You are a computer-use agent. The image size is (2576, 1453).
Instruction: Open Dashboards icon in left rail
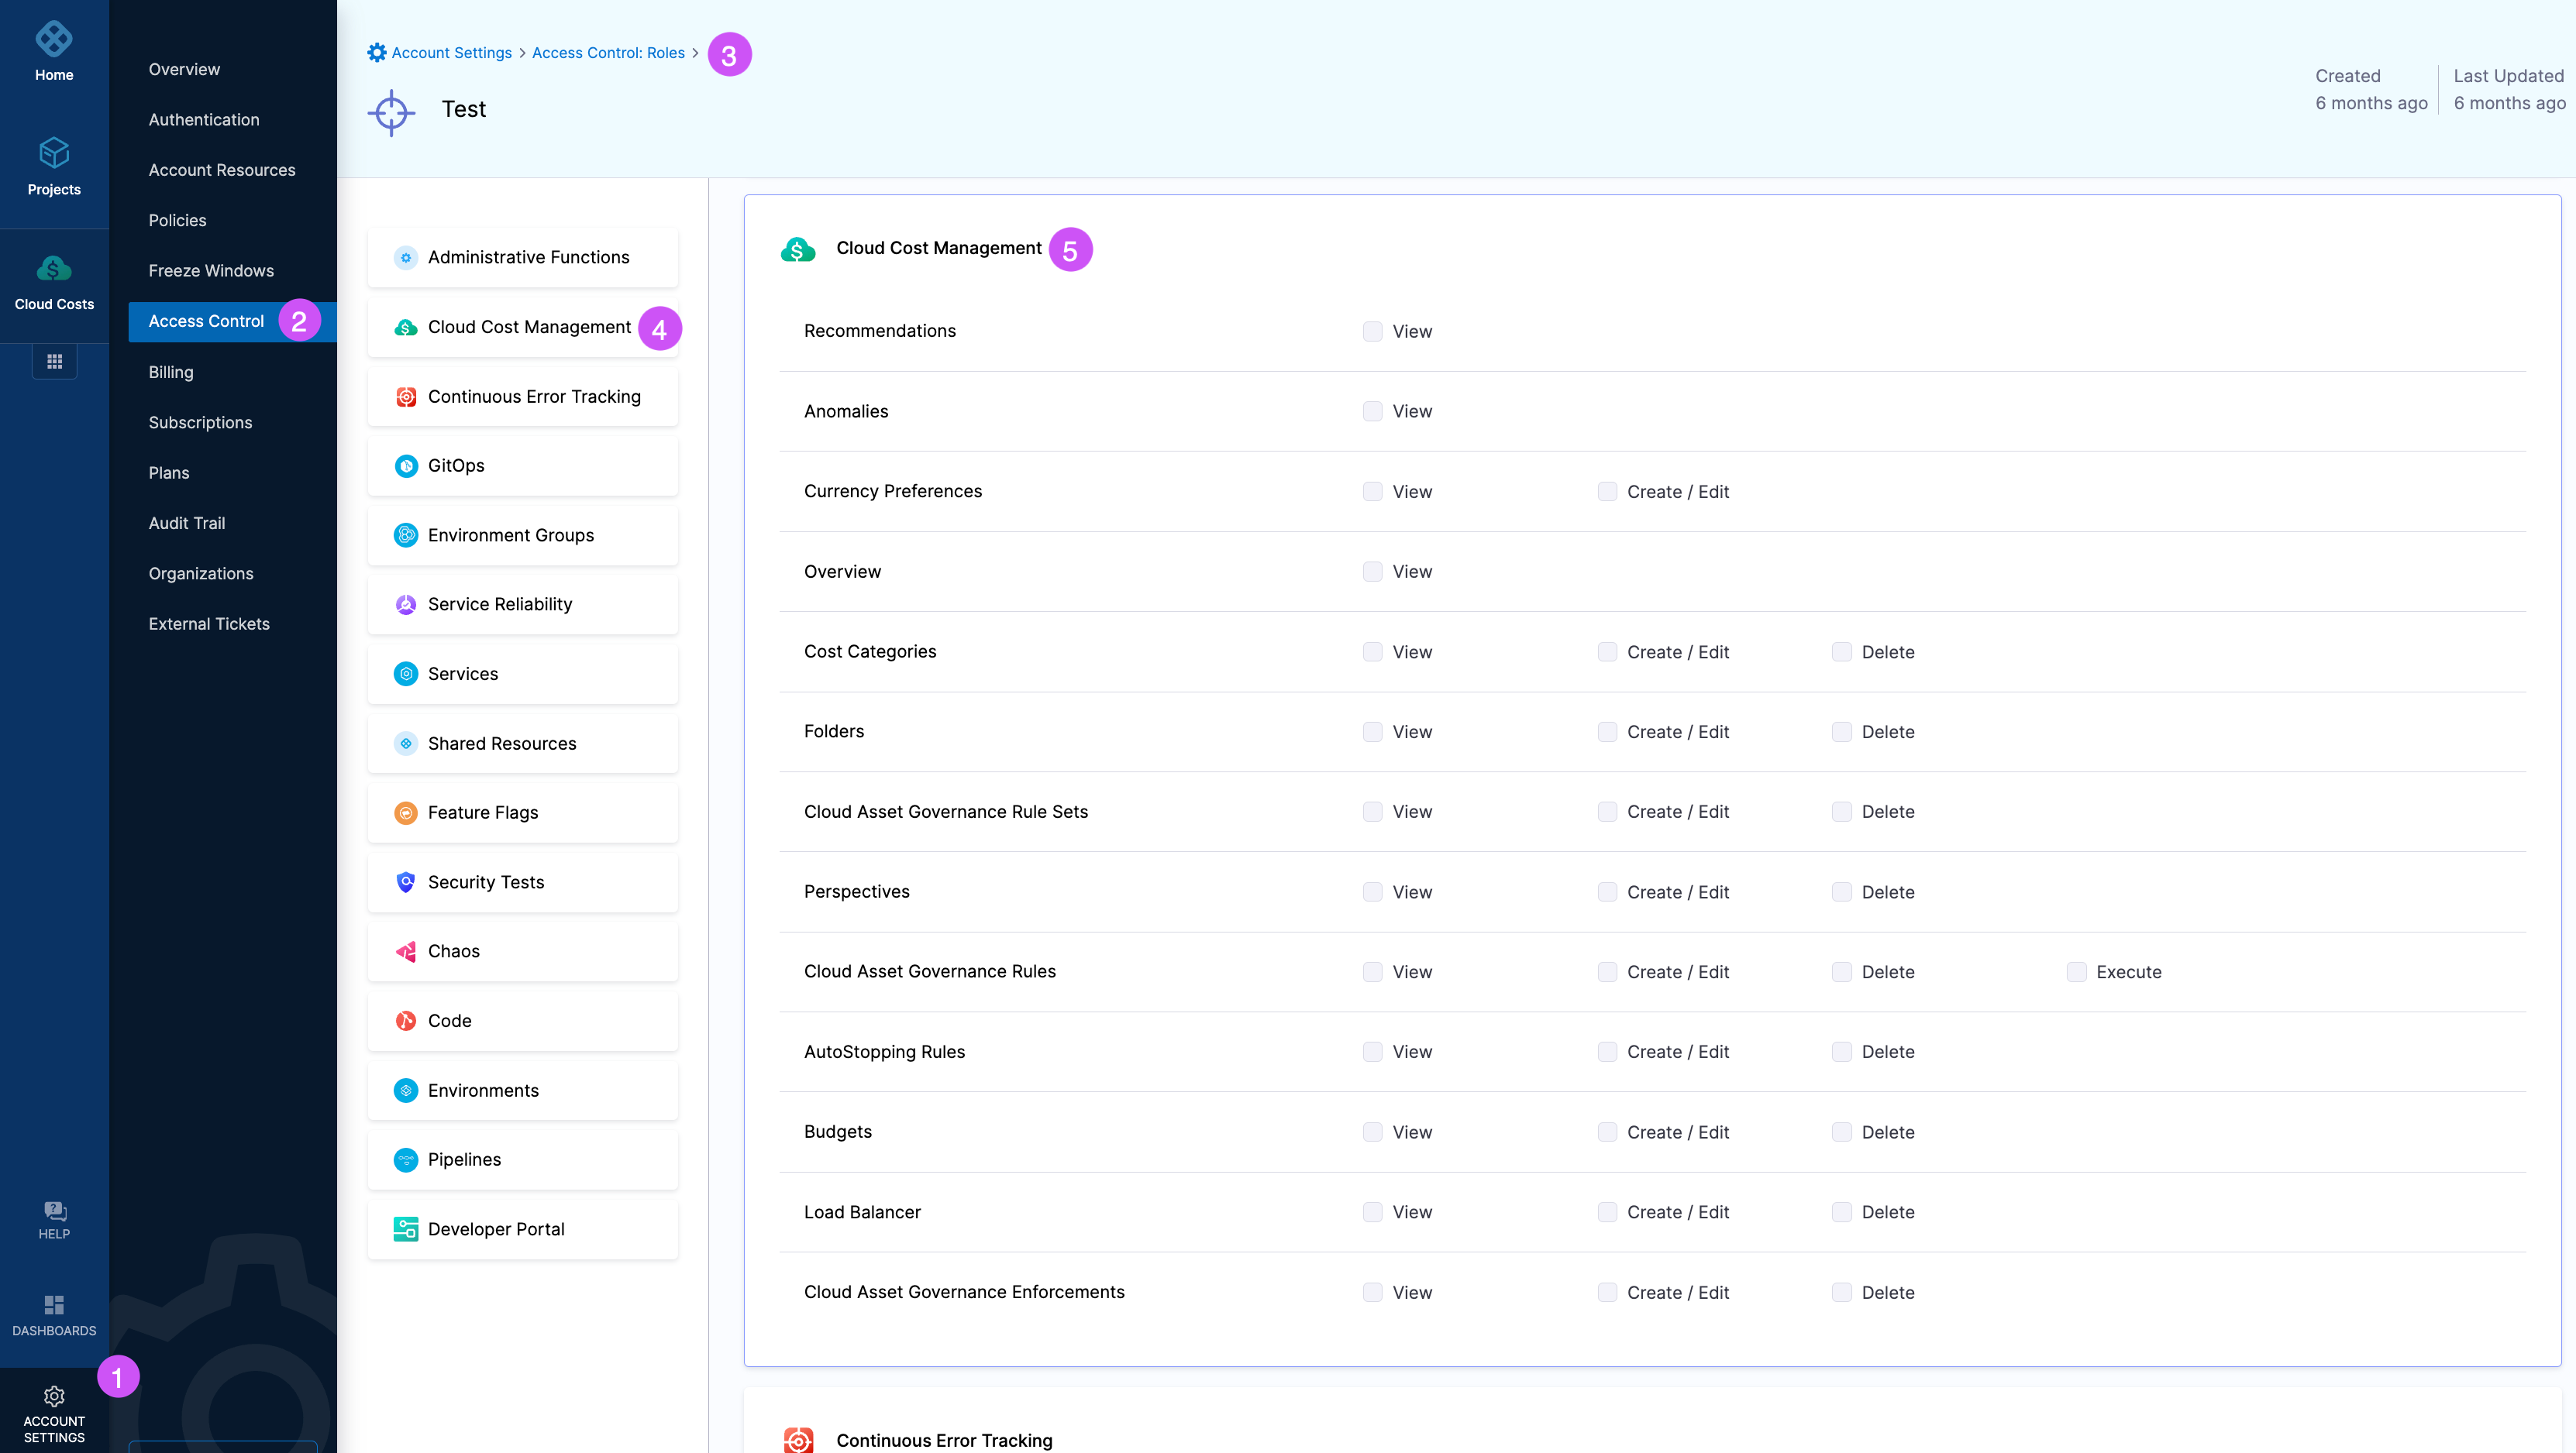coord(54,1305)
